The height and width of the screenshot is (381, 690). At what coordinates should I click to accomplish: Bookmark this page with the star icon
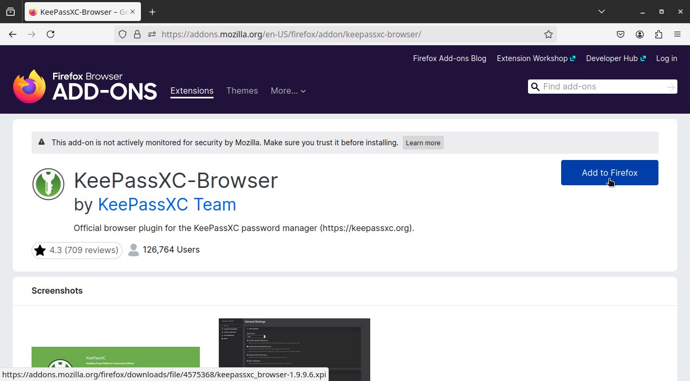point(548,34)
